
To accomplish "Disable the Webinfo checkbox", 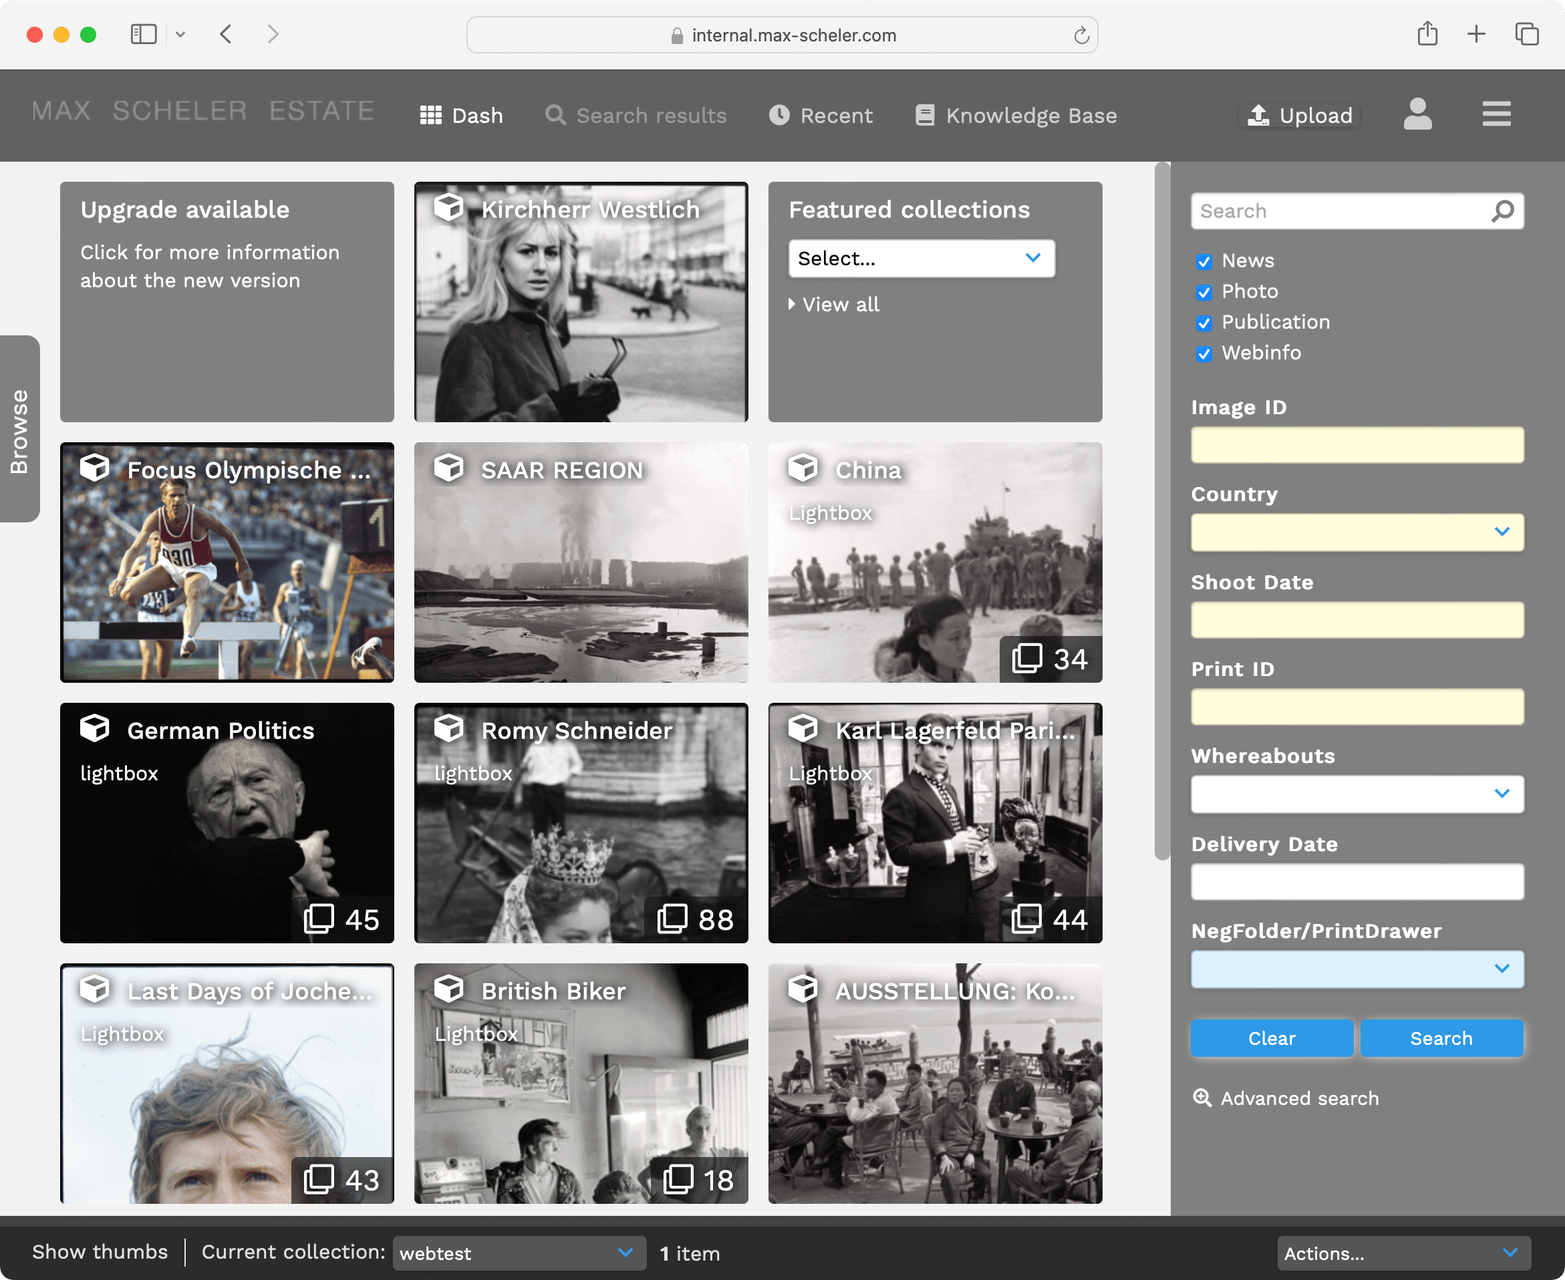I will 1203,354.
